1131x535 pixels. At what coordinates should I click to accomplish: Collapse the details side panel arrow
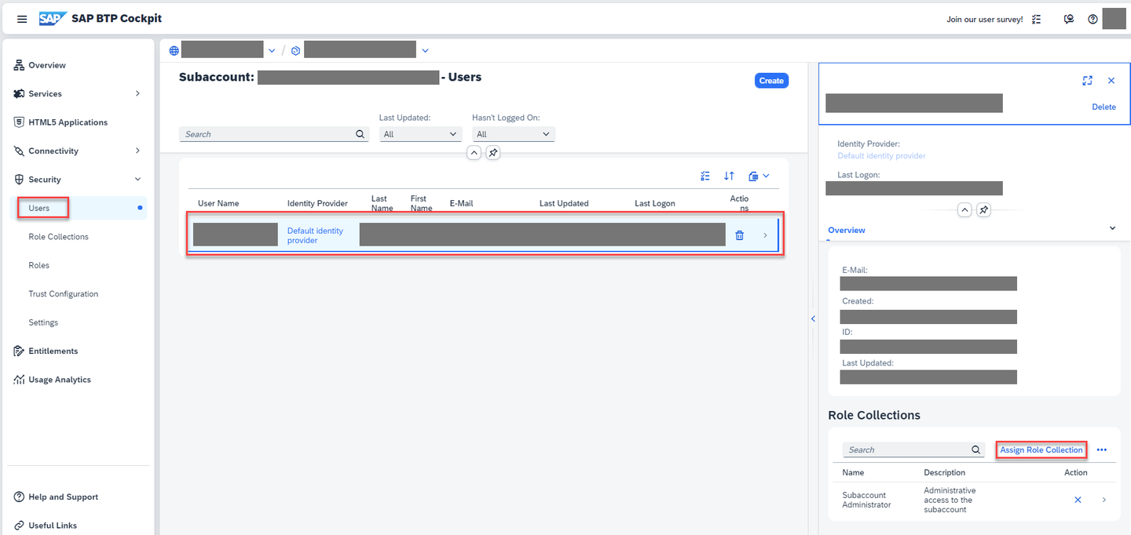tap(813, 318)
